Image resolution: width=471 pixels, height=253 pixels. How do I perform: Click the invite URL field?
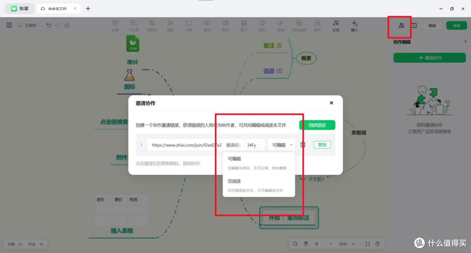click(x=186, y=145)
